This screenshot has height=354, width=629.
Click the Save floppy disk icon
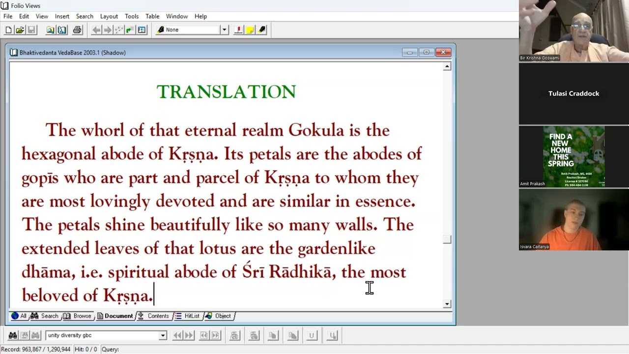click(x=31, y=30)
